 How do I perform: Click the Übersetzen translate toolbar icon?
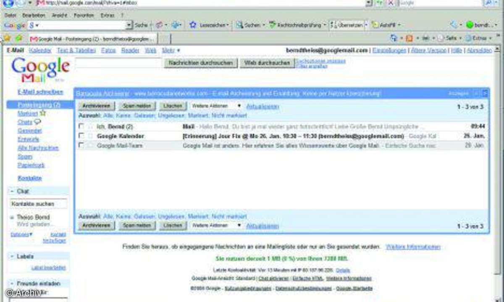pos(334,25)
